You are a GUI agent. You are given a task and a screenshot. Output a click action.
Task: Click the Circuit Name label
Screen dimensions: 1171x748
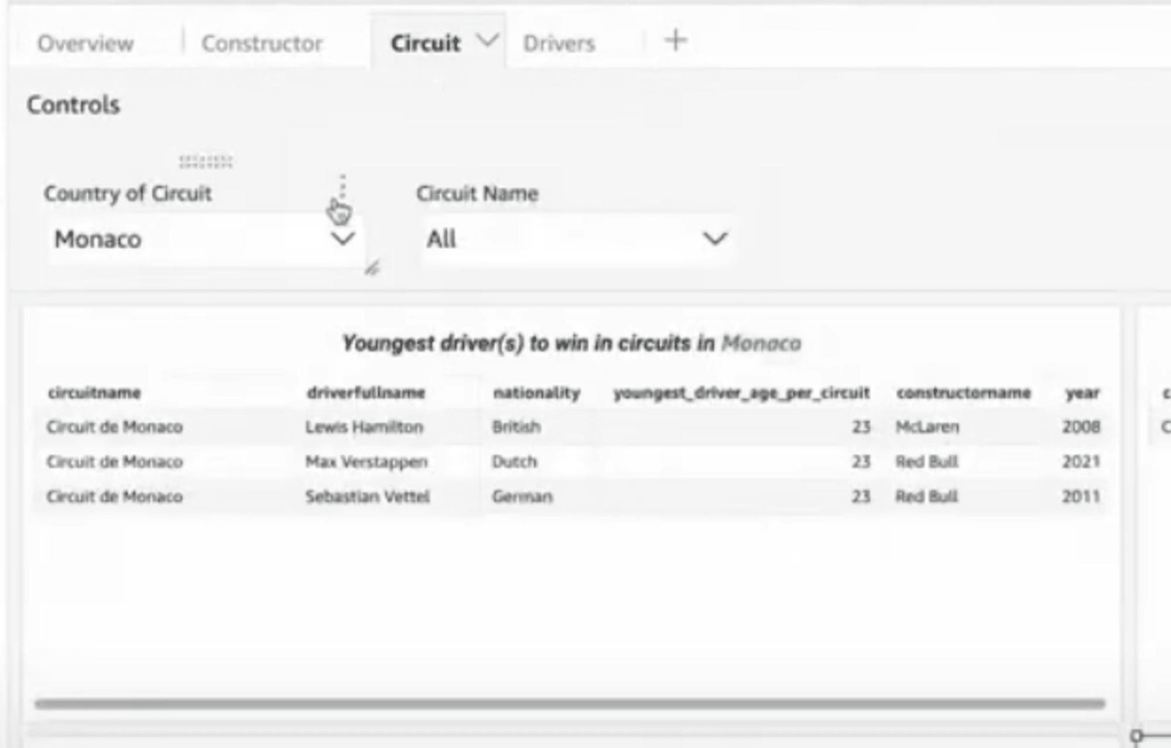[477, 193]
